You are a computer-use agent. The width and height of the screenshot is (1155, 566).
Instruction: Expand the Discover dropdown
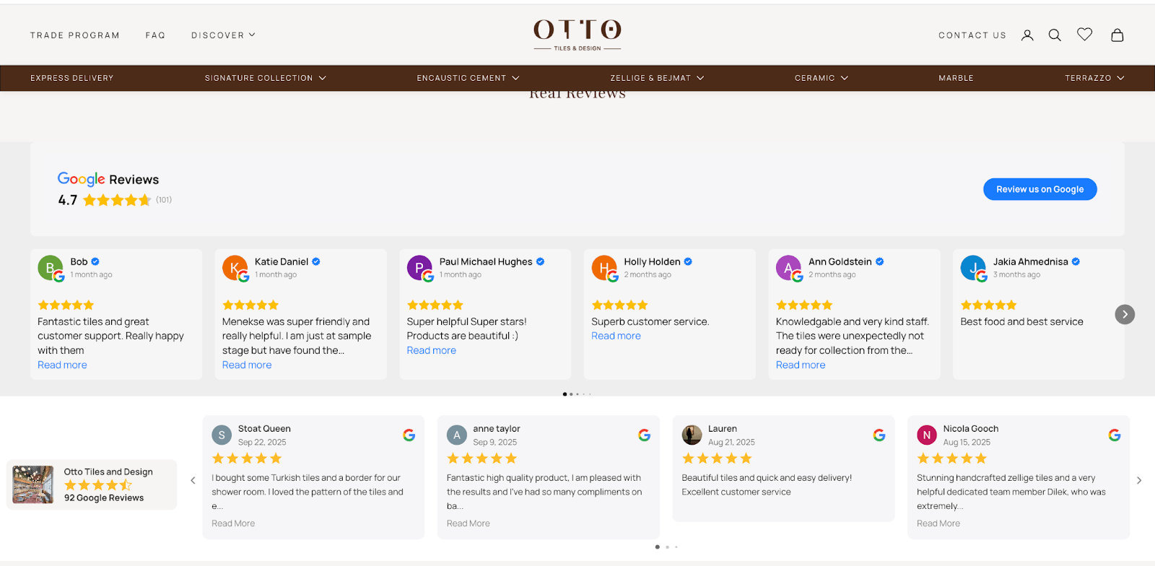click(223, 35)
